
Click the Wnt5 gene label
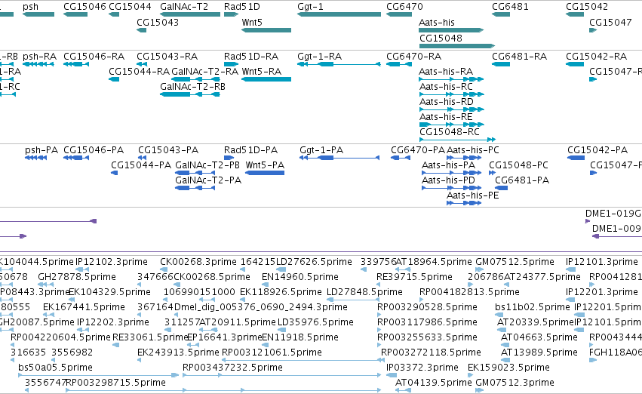252,22
